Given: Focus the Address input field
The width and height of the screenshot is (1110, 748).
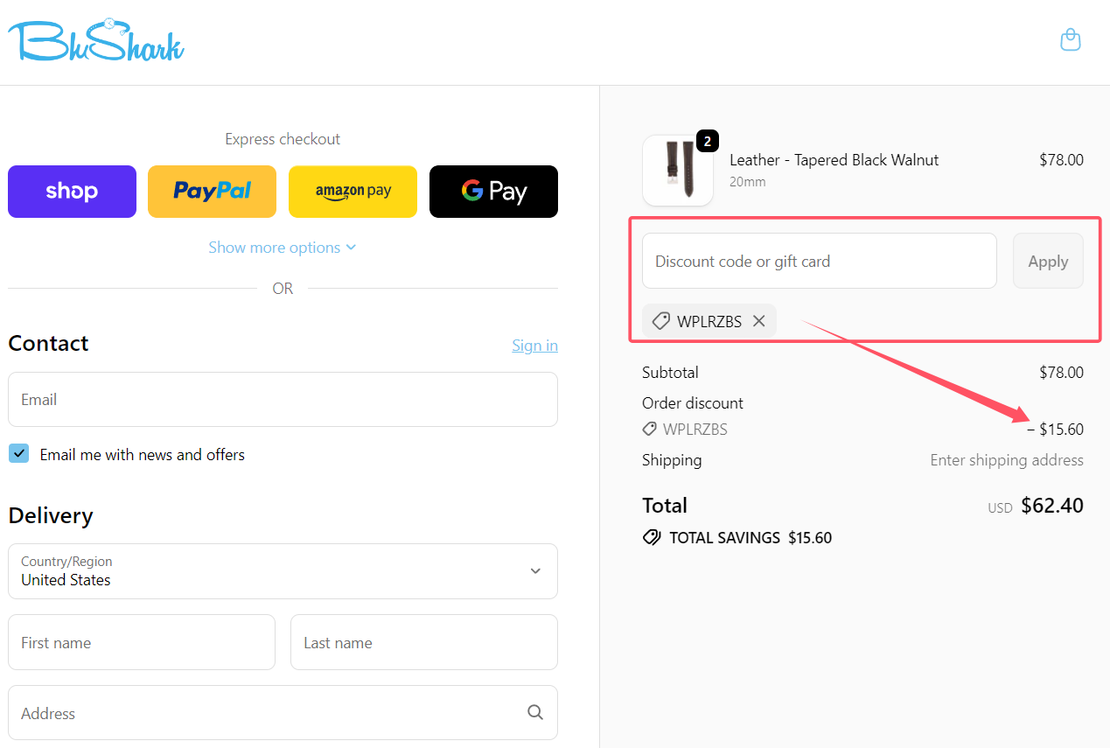Looking at the screenshot, I should (283, 712).
